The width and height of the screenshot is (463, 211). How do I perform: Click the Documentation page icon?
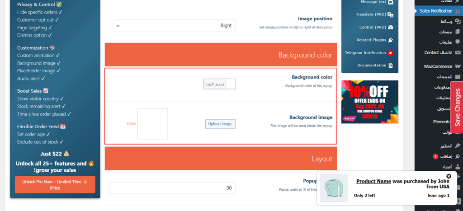tap(390, 66)
